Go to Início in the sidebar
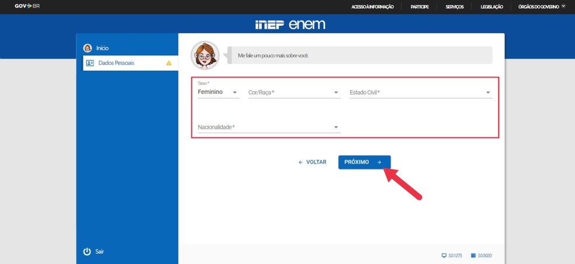 coord(102,48)
